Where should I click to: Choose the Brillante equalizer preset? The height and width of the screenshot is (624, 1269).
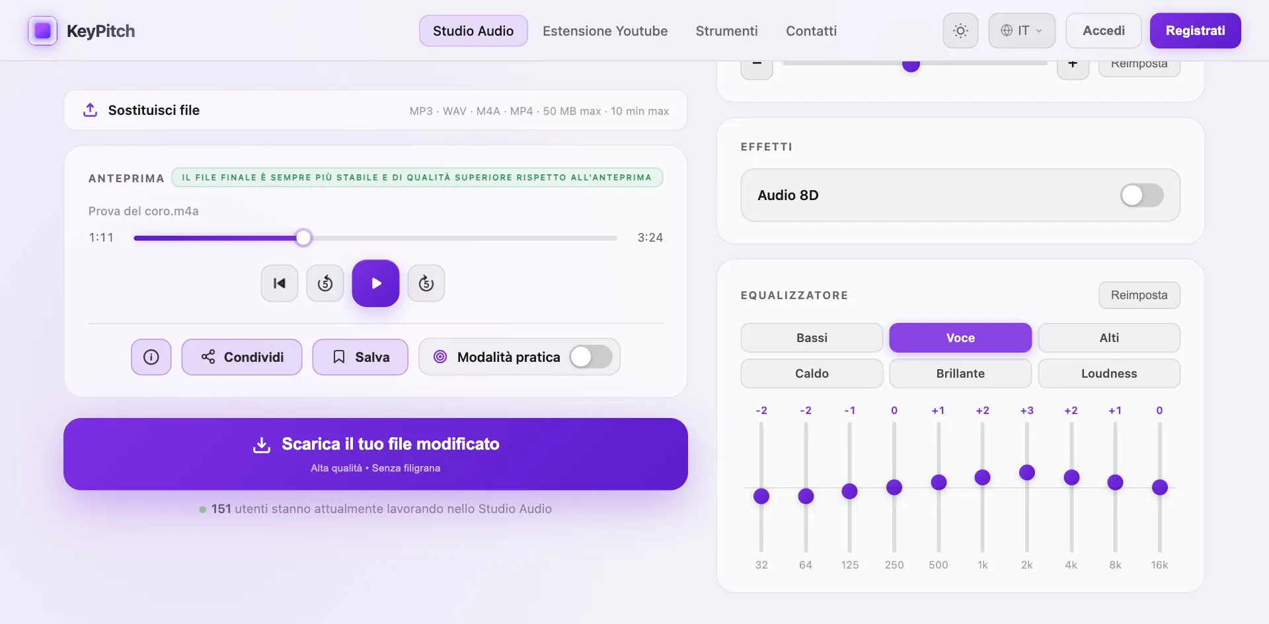[x=960, y=373]
